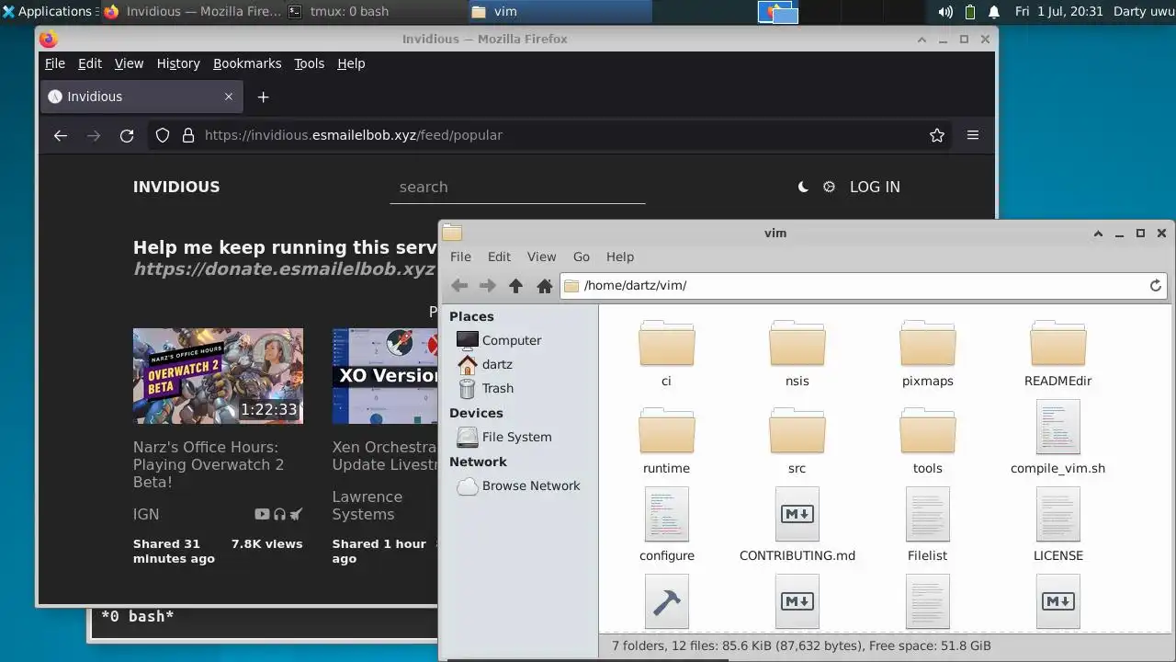Bookmark this page with the star icon
This screenshot has height=662, width=1176.
pyautogui.click(x=937, y=135)
